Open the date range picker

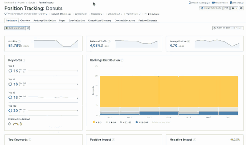pos(228,28)
